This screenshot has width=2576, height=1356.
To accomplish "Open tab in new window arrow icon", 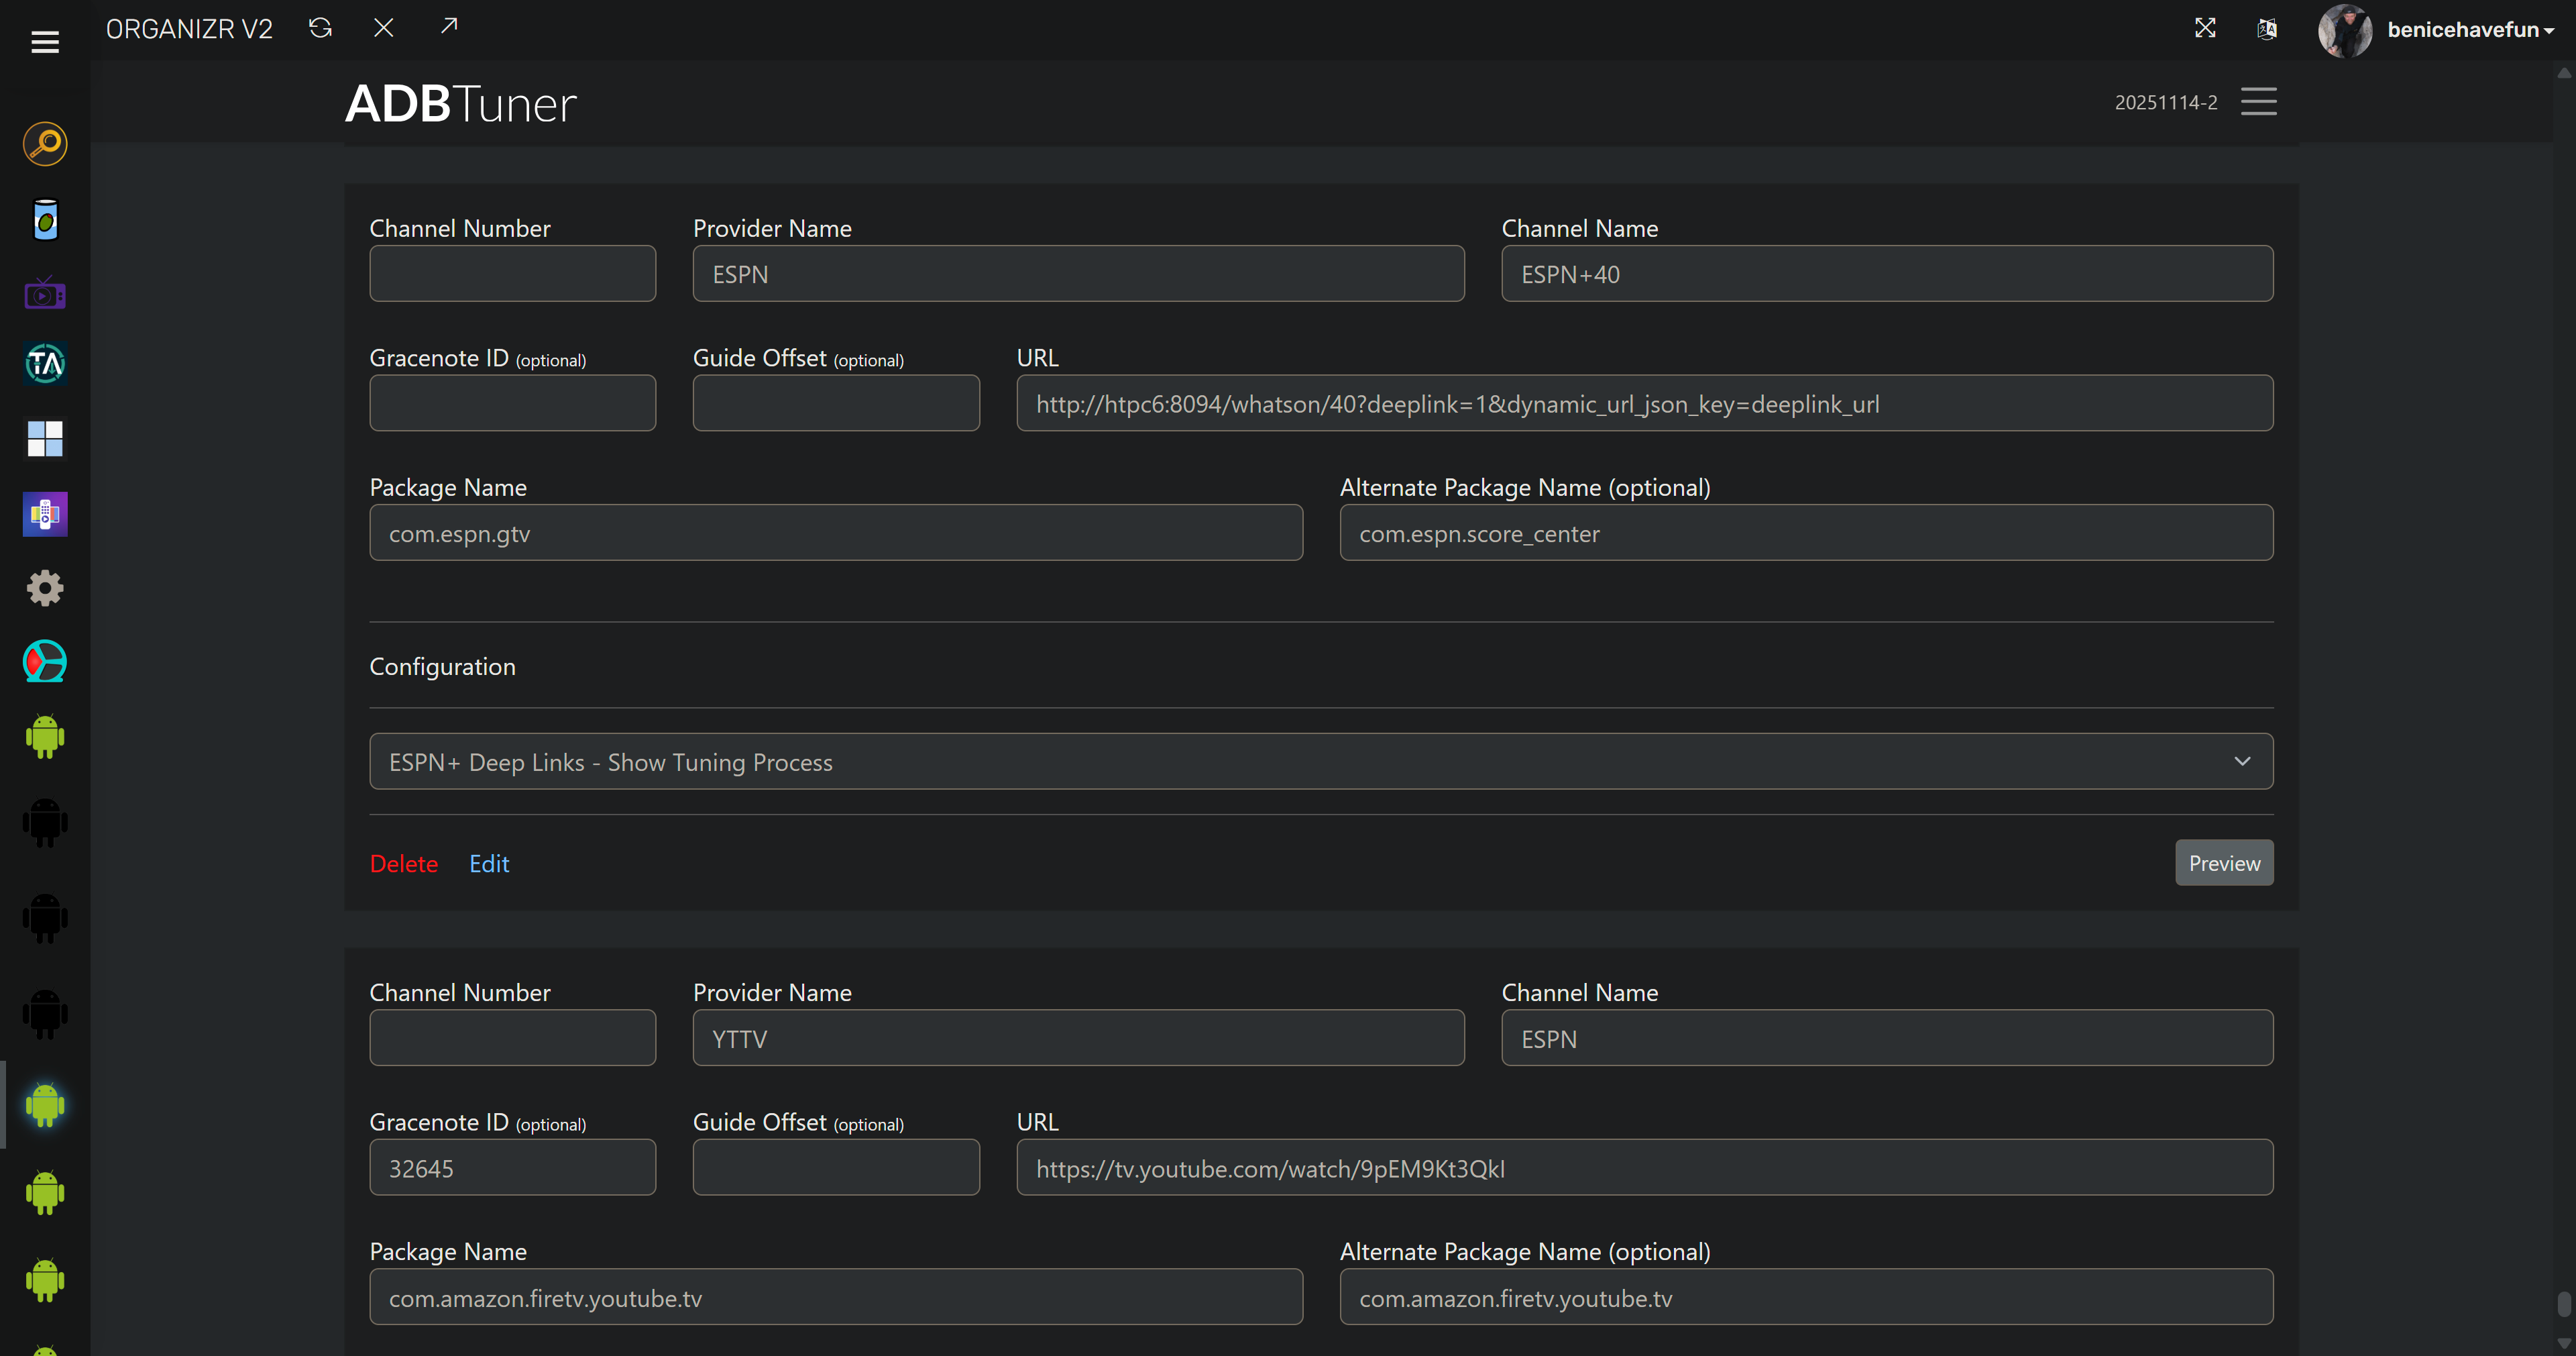I will click(449, 26).
